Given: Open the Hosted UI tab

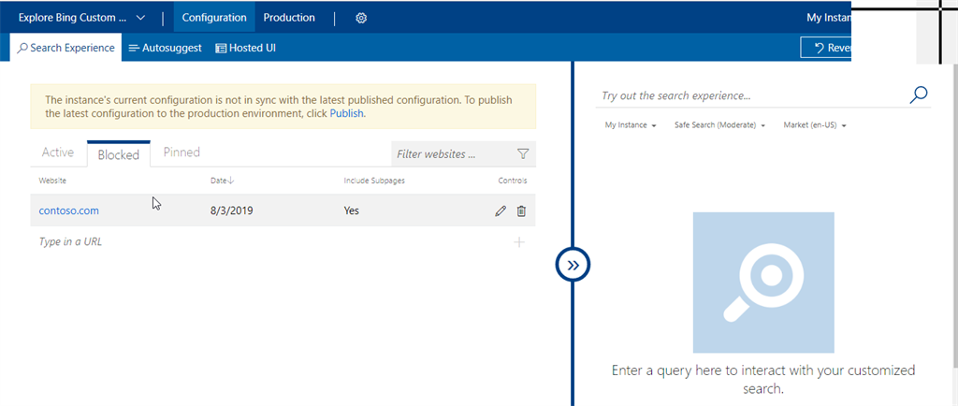Looking at the screenshot, I should (x=246, y=48).
